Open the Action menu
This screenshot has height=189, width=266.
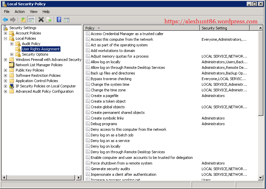pos(20,12)
